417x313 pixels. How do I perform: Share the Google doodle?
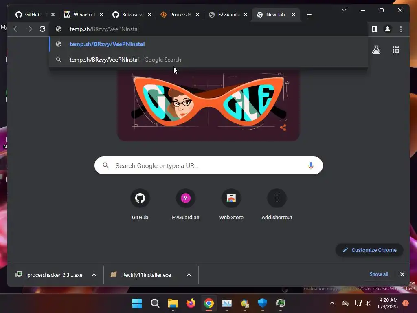(x=283, y=128)
